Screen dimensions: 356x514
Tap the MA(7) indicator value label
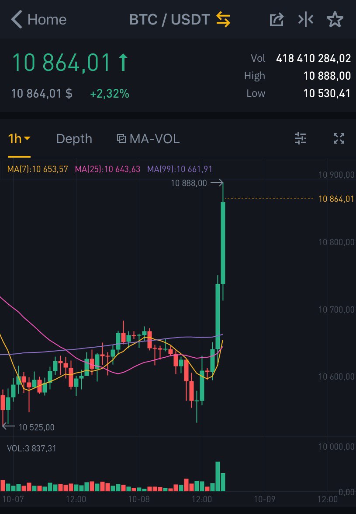(38, 169)
